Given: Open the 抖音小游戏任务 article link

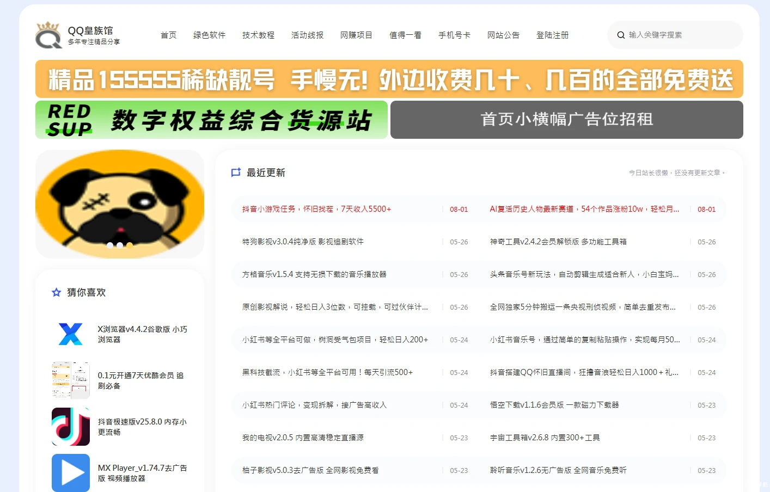Looking at the screenshot, I should pos(316,209).
